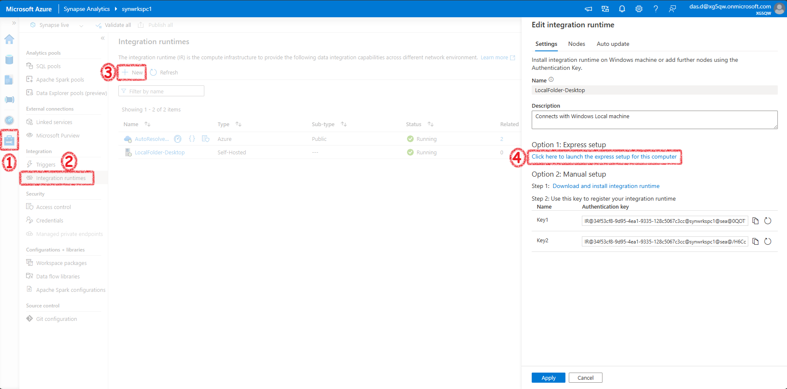Sort runtimes by Type column
Image resolution: width=787 pixels, height=389 pixels.
pyautogui.click(x=238, y=124)
